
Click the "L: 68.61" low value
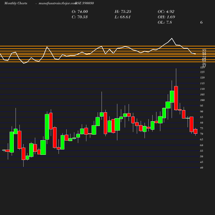(x=123, y=17)
